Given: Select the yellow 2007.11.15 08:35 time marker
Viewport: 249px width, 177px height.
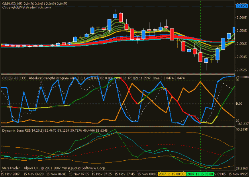Looking at the screenshot, I should pyautogui.click(x=172, y=174).
